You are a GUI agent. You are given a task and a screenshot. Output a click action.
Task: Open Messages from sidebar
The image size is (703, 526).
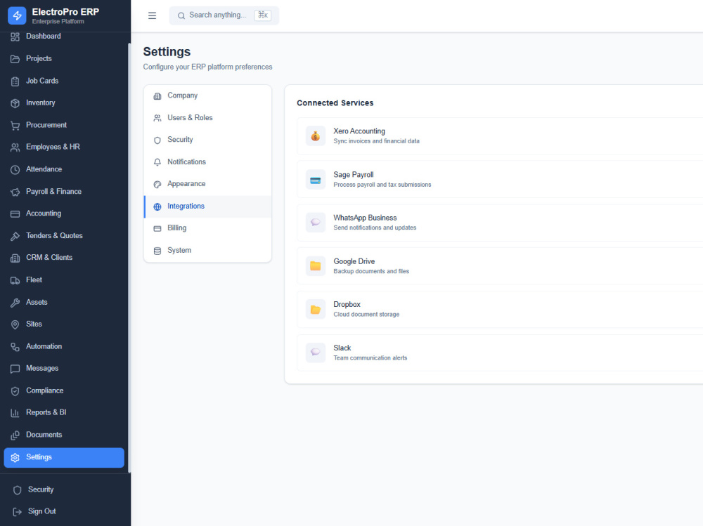(64, 368)
